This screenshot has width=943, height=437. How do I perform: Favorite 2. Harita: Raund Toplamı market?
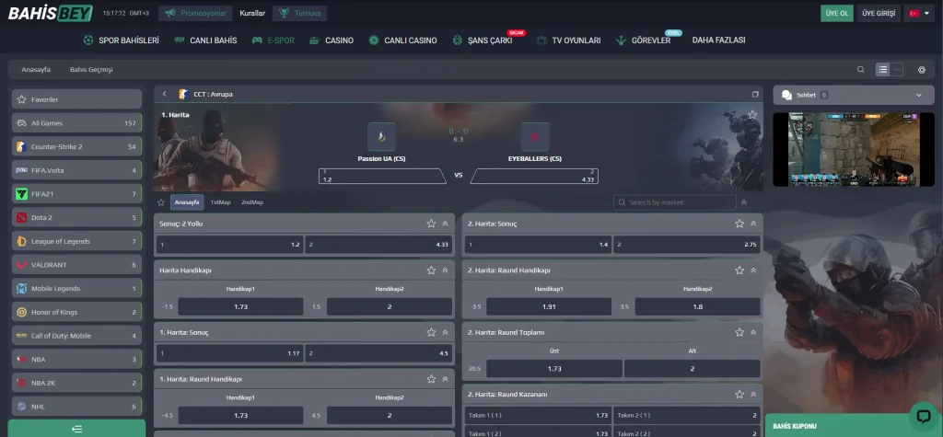coord(739,332)
